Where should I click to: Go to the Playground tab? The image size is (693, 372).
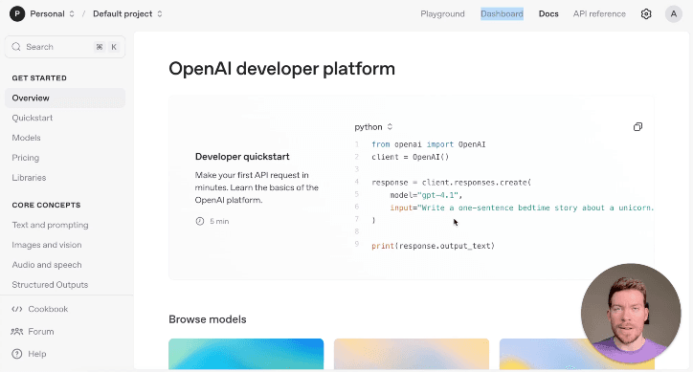(442, 14)
